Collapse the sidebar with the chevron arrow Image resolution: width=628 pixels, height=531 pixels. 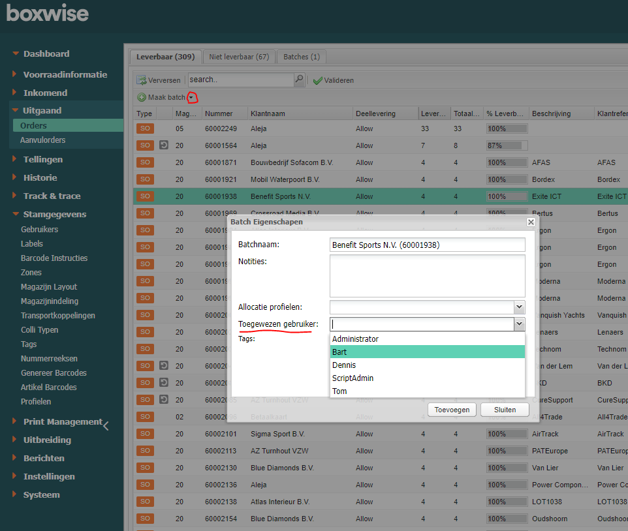pos(106,426)
